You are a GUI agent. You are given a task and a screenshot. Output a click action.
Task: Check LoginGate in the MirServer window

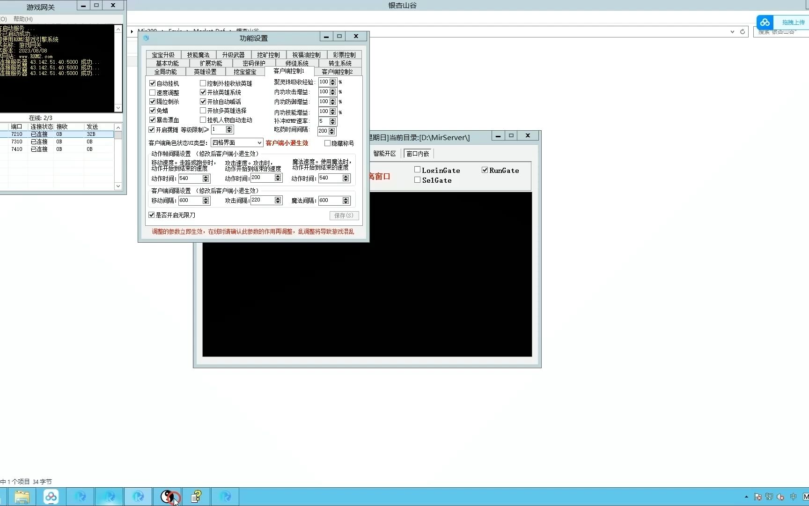(417, 170)
